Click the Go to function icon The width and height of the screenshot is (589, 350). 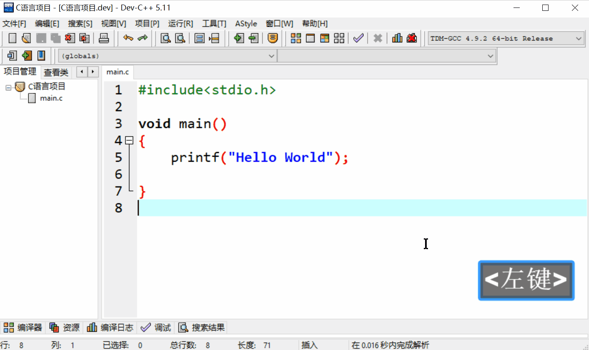tap(199, 38)
